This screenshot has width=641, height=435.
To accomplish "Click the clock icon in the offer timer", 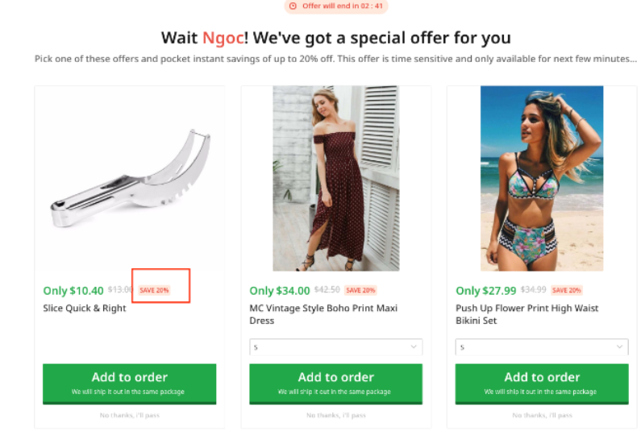I will (293, 6).
